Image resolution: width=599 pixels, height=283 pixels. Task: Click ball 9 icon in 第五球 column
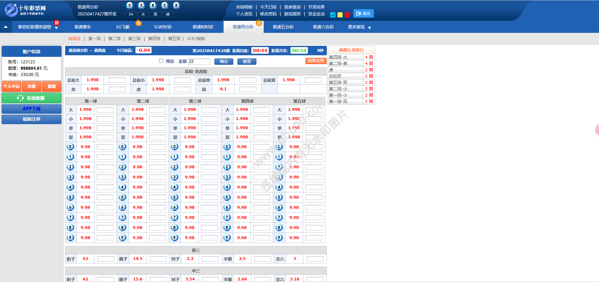click(x=279, y=238)
